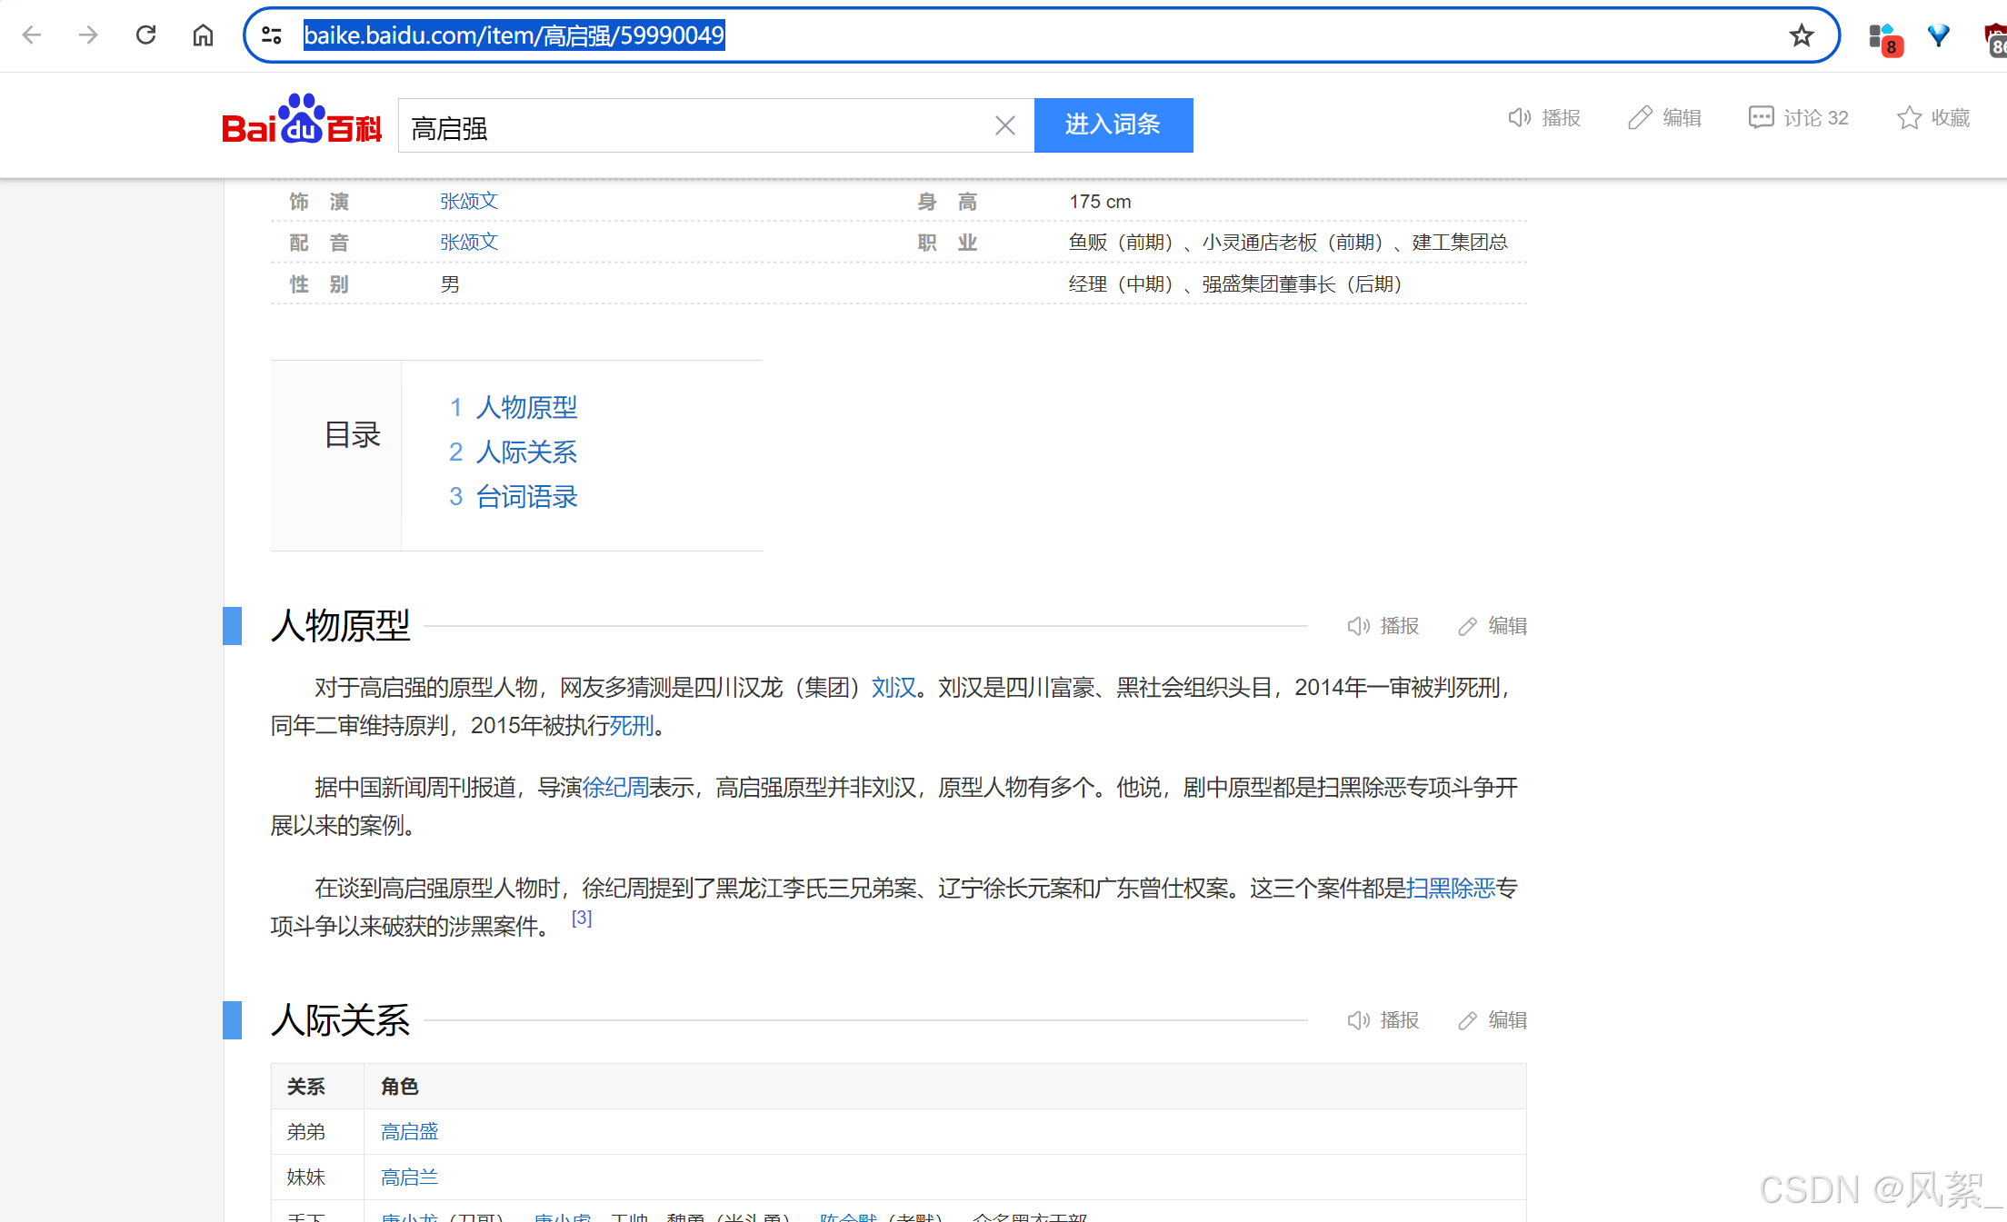Open the 扫黑除恶 hyperlink

coord(1451,889)
